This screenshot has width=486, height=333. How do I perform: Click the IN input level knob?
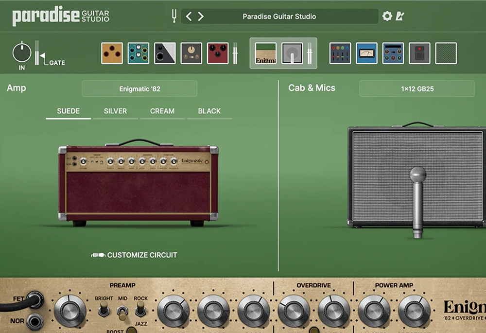click(x=22, y=52)
